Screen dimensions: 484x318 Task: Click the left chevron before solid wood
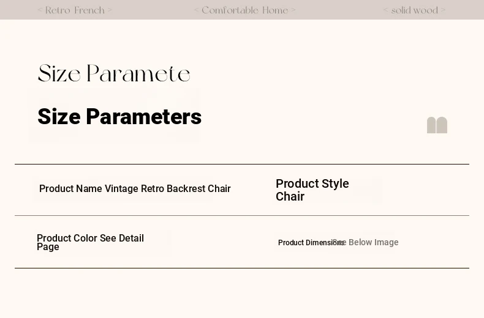[386, 10]
